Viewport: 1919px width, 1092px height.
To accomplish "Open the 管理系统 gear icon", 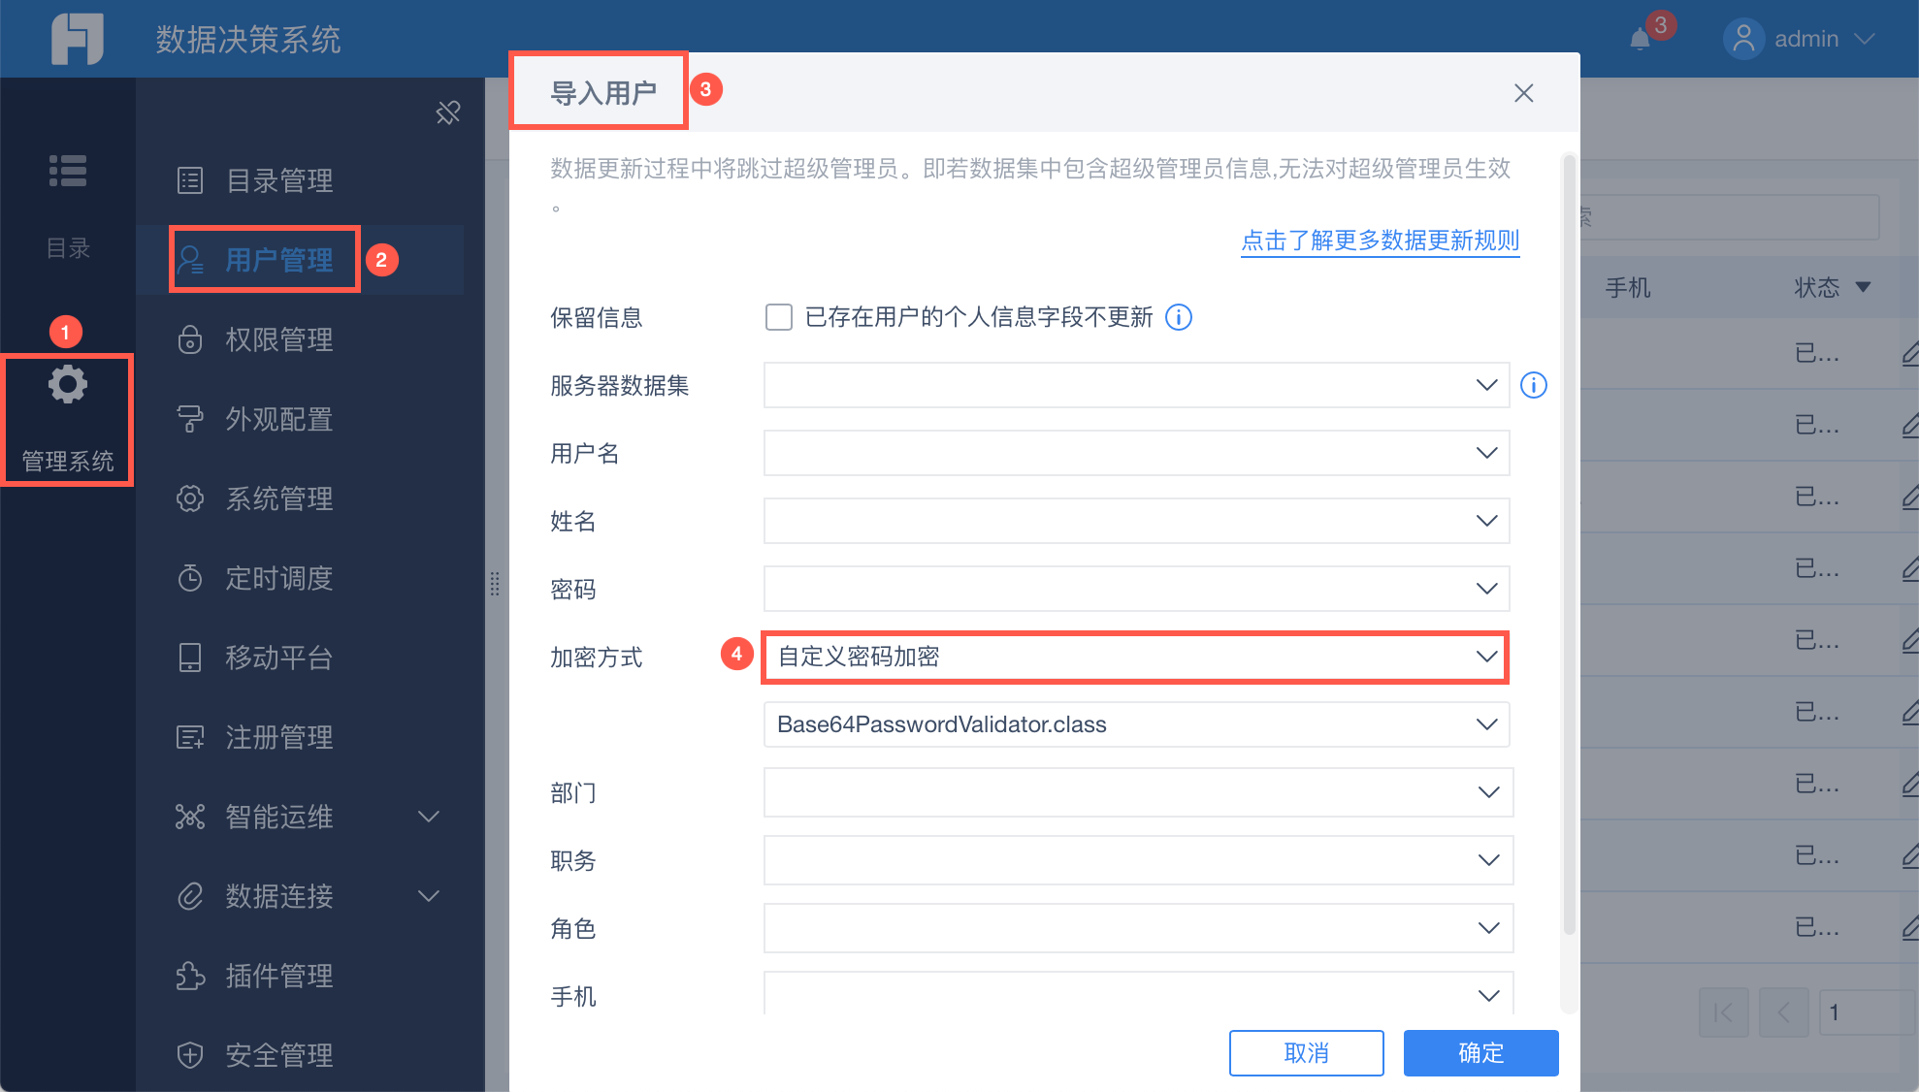I will pos(67,386).
